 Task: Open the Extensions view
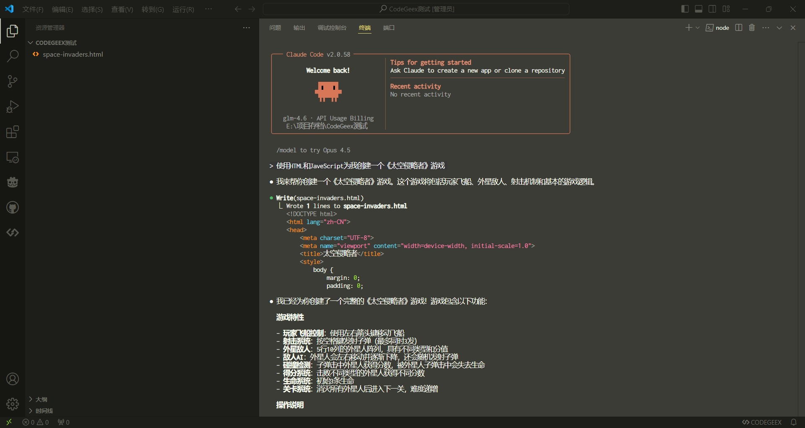point(13,132)
